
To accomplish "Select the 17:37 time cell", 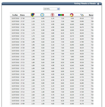I will click(x=22, y=21).
